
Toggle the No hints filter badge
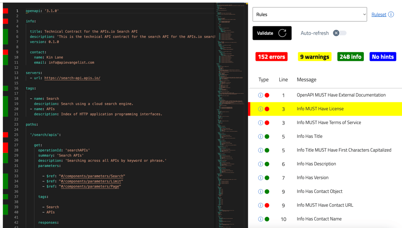(x=383, y=57)
